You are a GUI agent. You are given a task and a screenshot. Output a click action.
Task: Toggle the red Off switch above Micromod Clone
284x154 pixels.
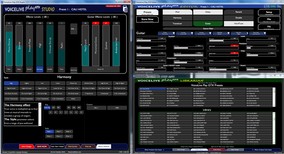[x=95, y=23]
